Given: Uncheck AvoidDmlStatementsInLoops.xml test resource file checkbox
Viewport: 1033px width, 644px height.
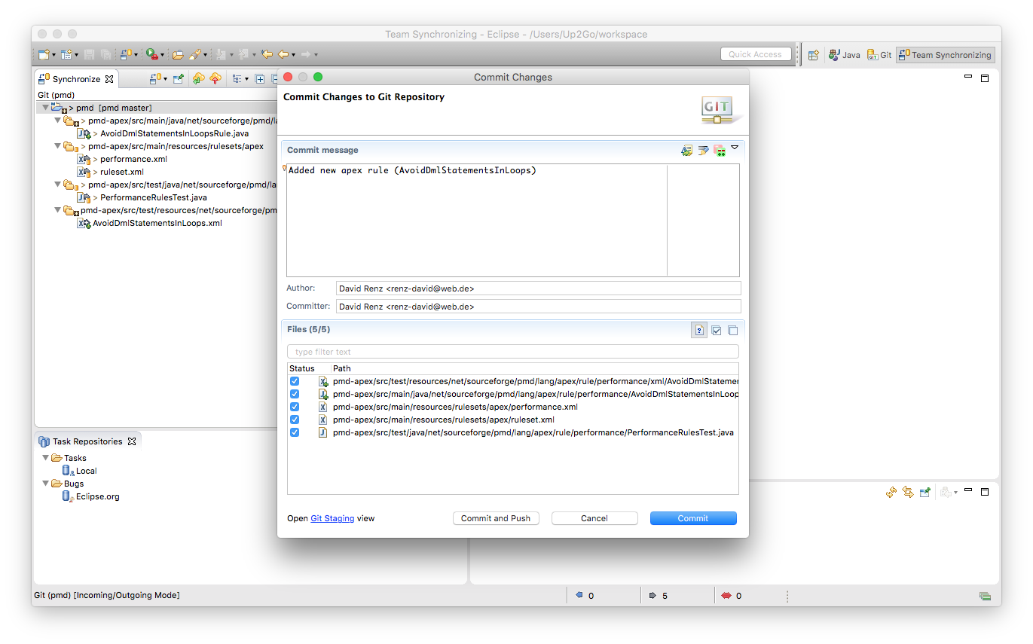Looking at the screenshot, I should (295, 381).
